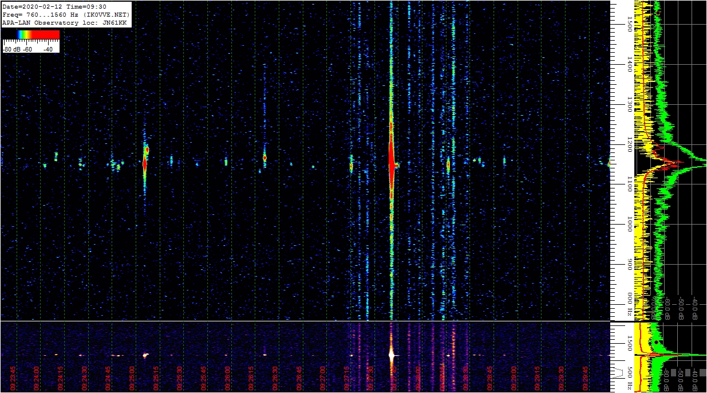Click the 09:27:30 time marker
This screenshot has width=707, height=393.
(x=372, y=378)
